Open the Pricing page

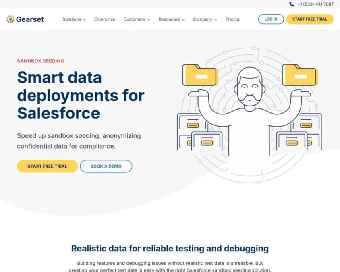coord(232,19)
